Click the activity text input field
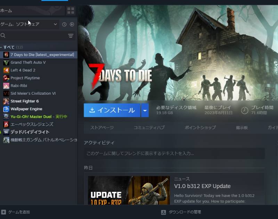278x219 pixels. tap(174, 153)
